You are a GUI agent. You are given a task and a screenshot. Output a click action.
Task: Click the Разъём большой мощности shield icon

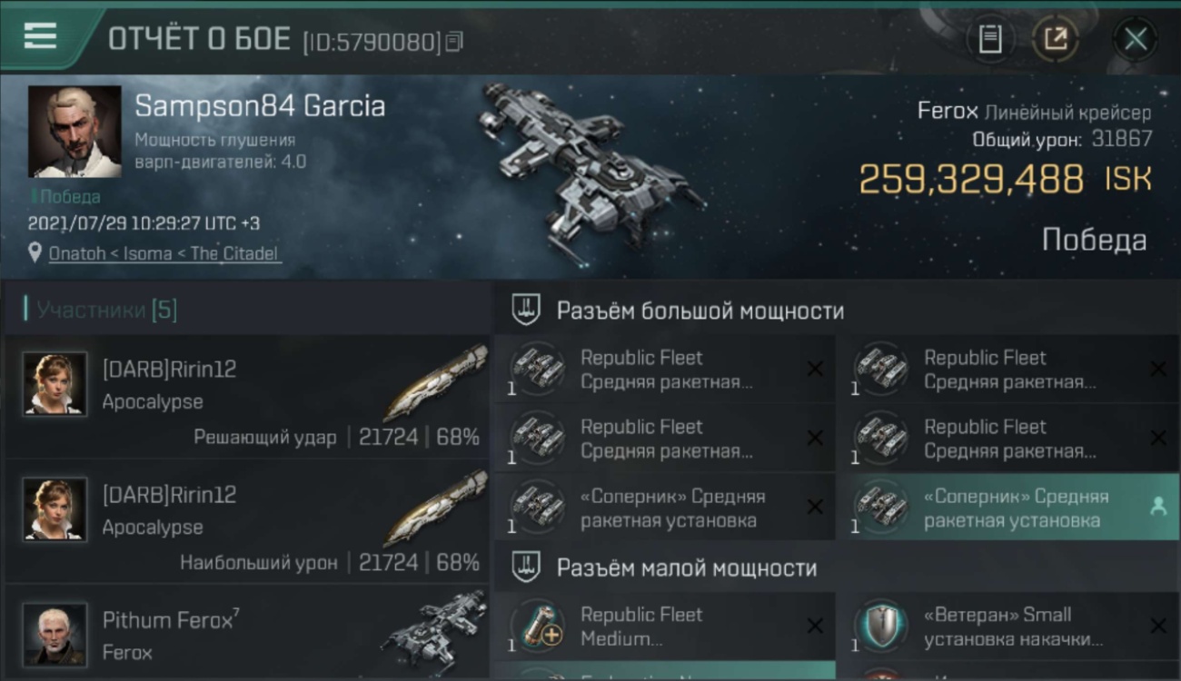[526, 311]
